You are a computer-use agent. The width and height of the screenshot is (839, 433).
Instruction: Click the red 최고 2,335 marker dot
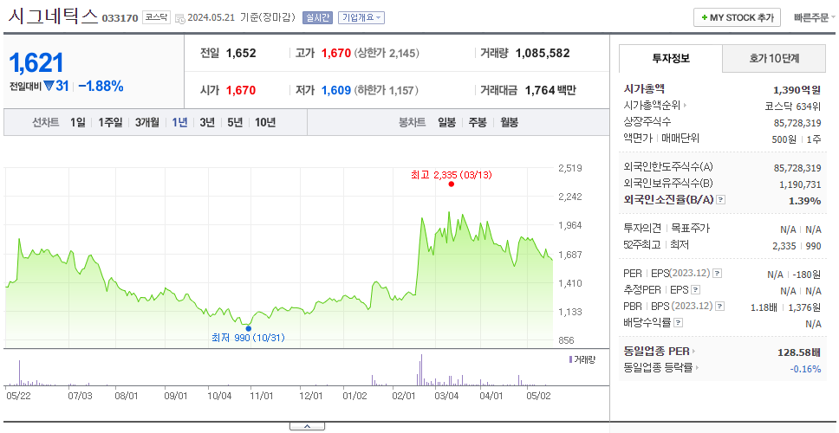pos(451,184)
